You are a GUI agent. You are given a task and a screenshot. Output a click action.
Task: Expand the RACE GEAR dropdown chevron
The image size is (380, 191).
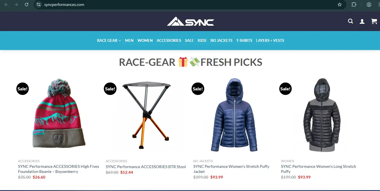tap(120, 41)
